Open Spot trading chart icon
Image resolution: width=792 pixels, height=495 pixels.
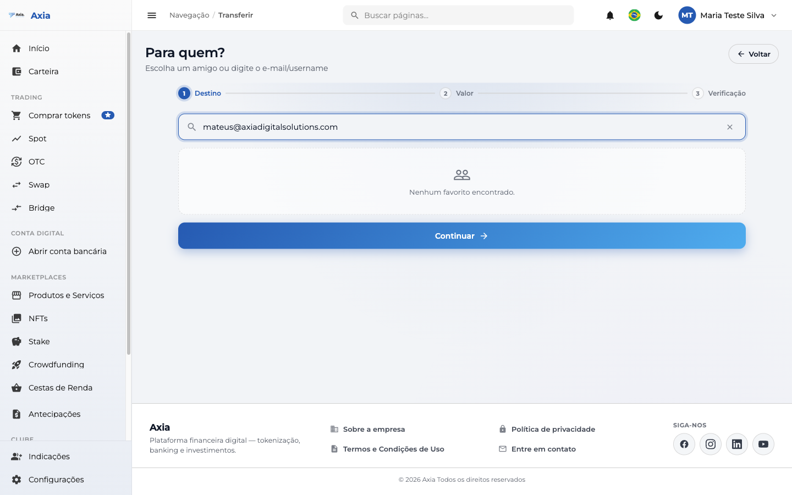[x=16, y=139]
